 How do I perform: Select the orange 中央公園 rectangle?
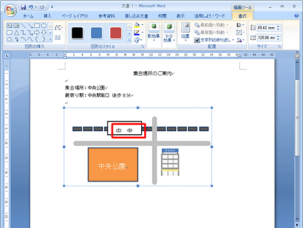[113, 164]
